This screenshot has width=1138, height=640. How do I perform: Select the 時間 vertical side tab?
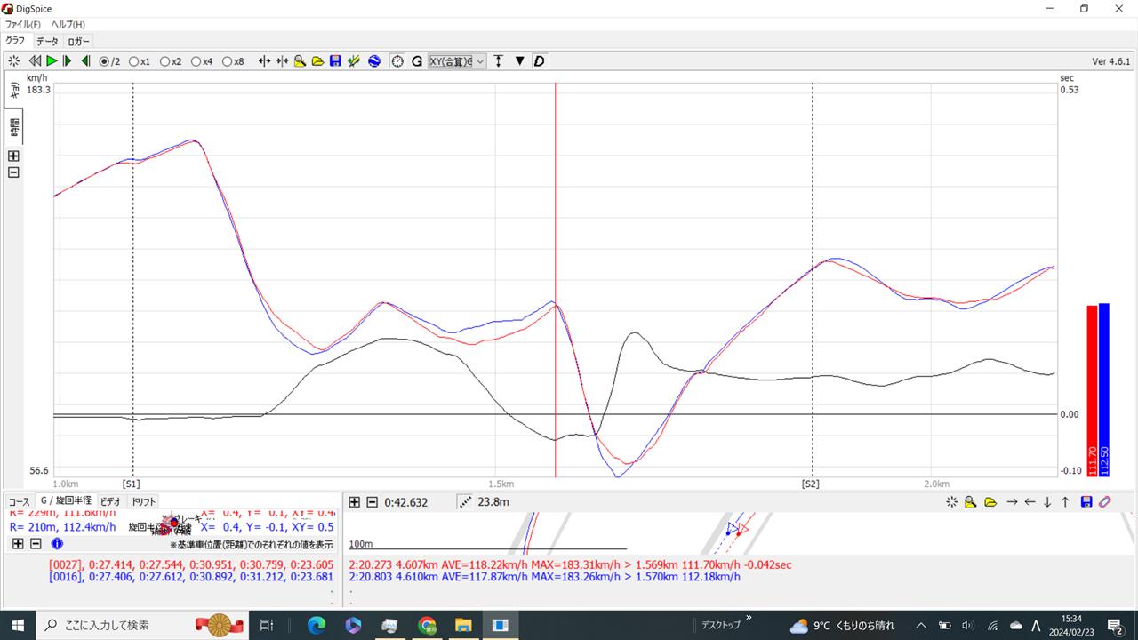coord(14,128)
